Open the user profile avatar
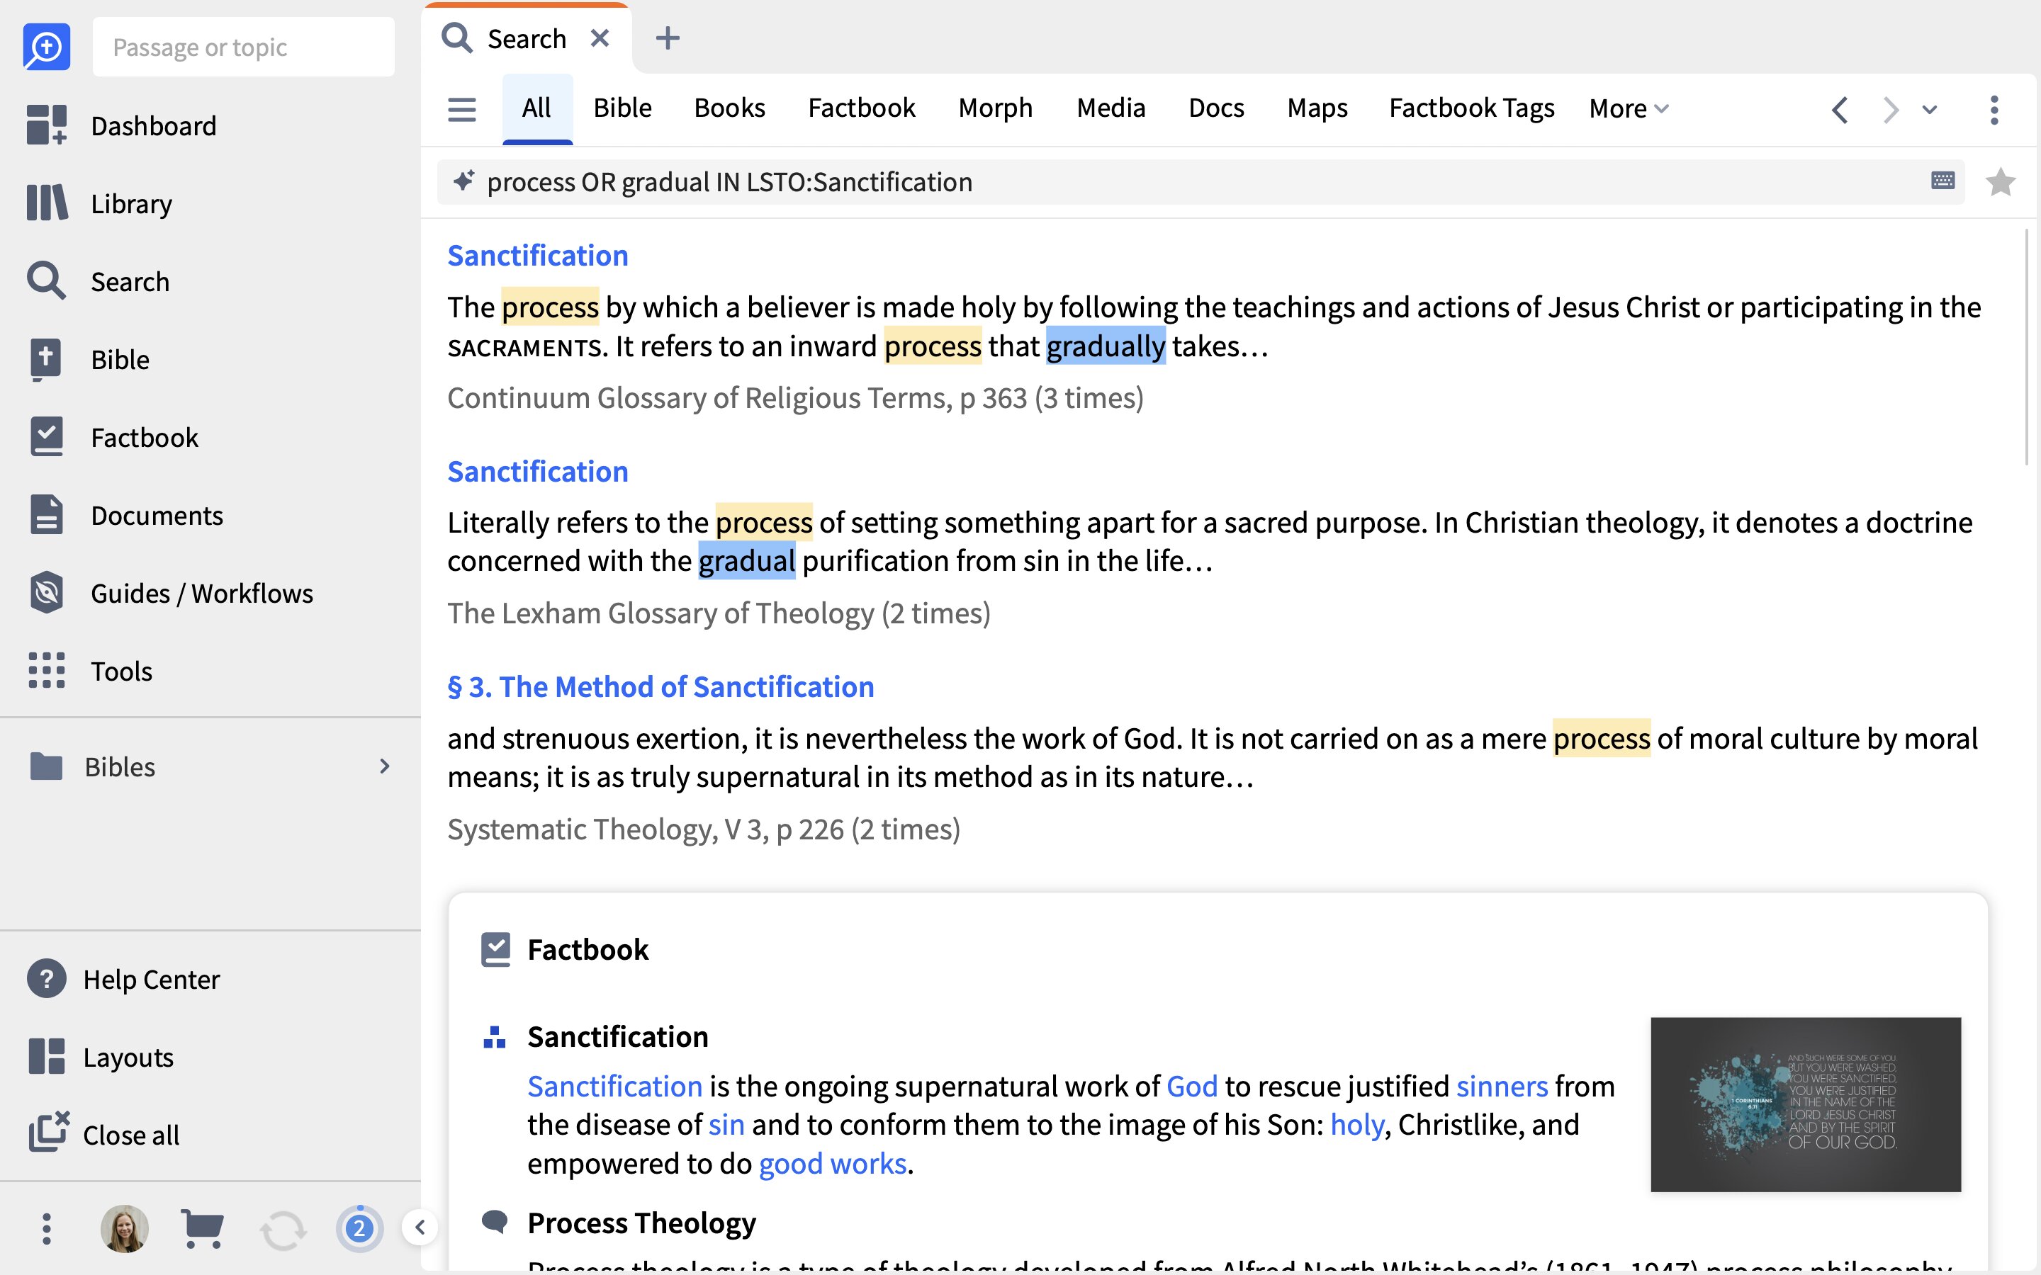The image size is (2041, 1275). click(x=125, y=1229)
